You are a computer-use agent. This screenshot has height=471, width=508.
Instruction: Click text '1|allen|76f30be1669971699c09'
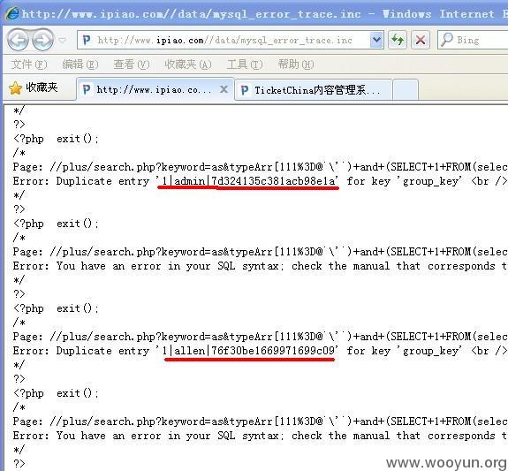pyautogui.click(x=248, y=351)
